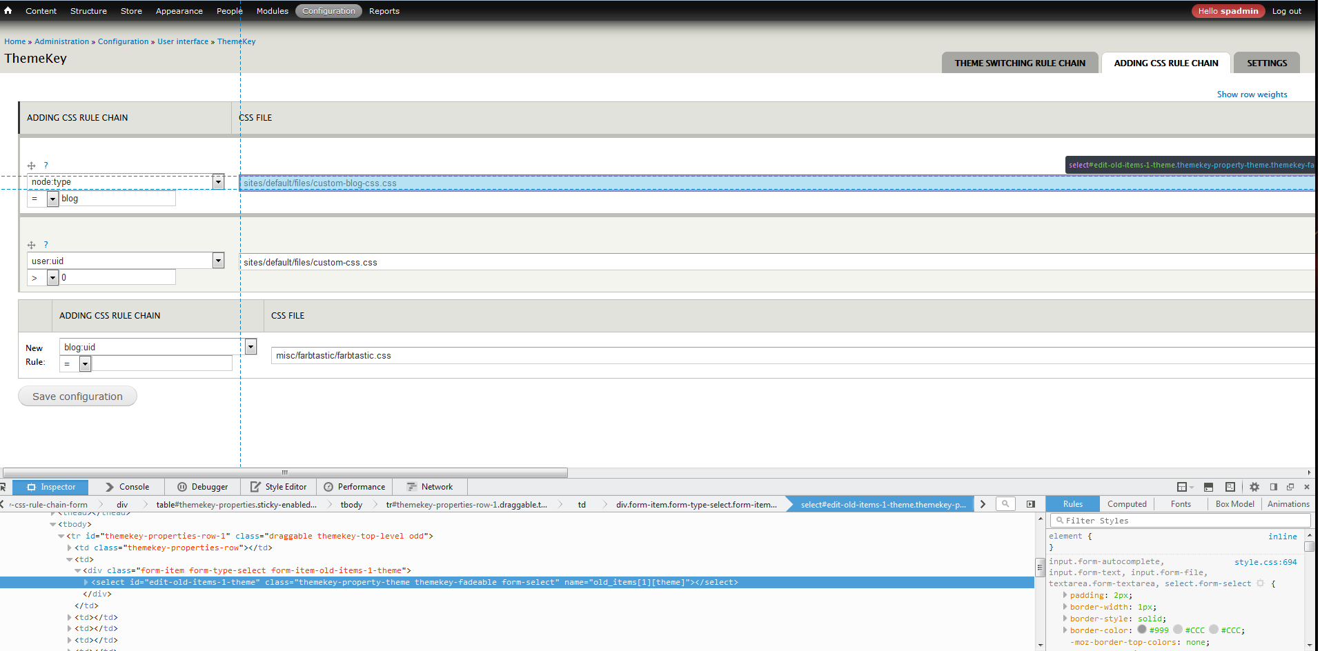Toggle the split console icon
Image resolution: width=1320 pixels, height=651 pixels.
tap(1208, 487)
